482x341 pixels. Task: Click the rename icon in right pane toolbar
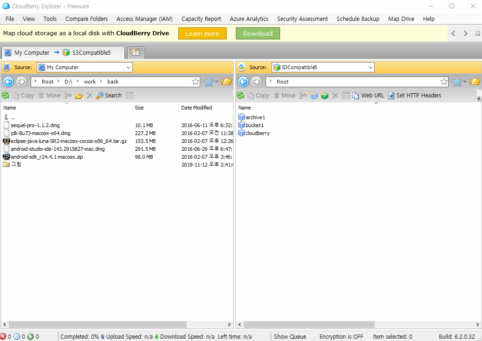point(303,96)
